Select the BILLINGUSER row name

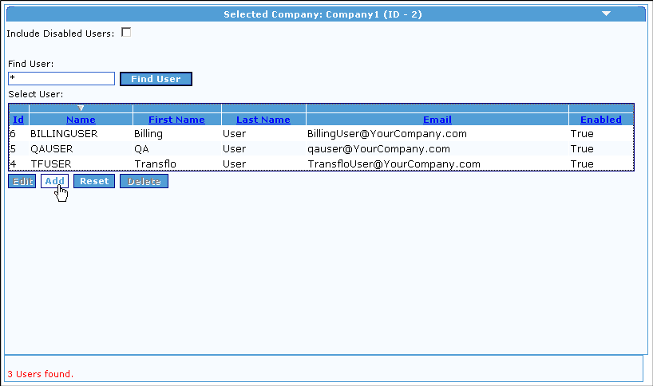coord(64,134)
